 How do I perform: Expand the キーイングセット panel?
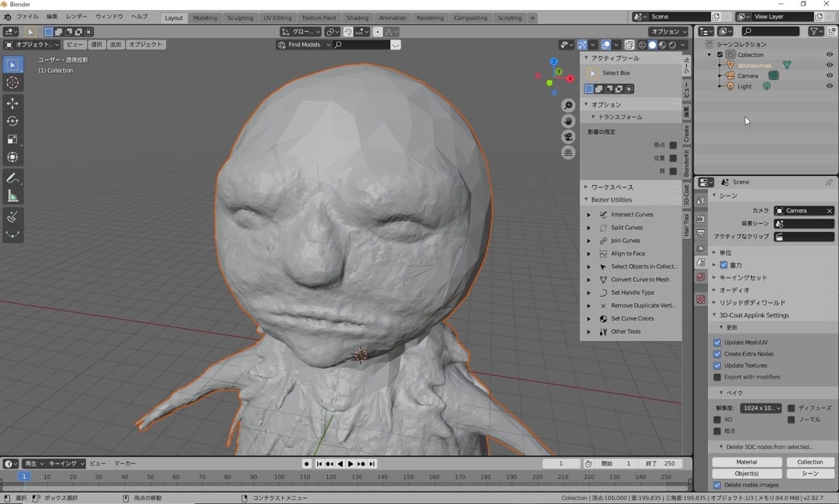tap(714, 278)
